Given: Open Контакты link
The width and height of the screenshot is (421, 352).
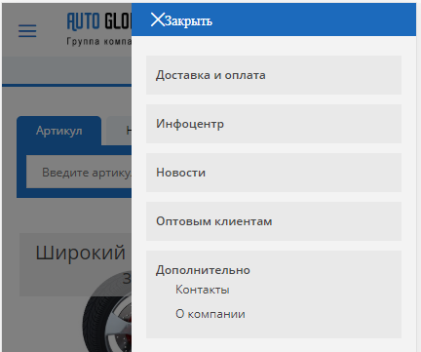Looking at the screenshot, I should [x=203, y=290].
